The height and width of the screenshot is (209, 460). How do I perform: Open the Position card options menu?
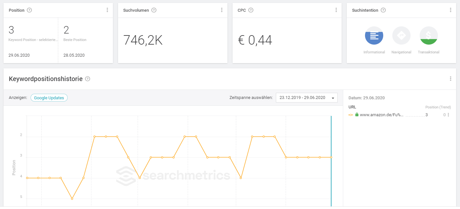pos(107,10)
